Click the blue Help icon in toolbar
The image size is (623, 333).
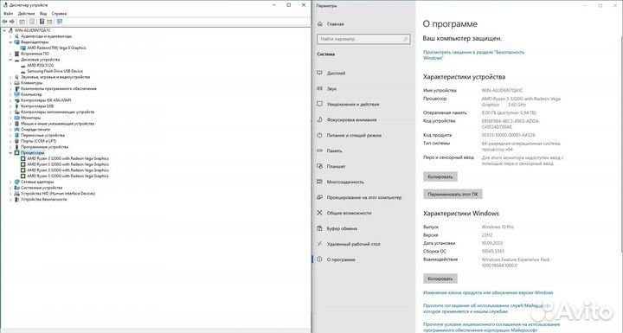42,22
